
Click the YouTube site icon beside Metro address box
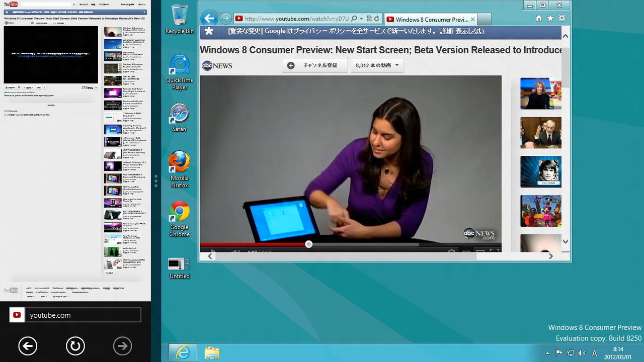[17, 315]
